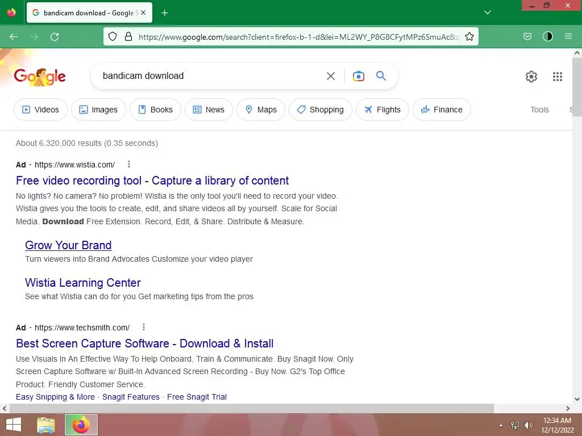Click the vertical scrollbar down arrow
582x436 pixels.
pyautogui.click(x=577, y=399)
